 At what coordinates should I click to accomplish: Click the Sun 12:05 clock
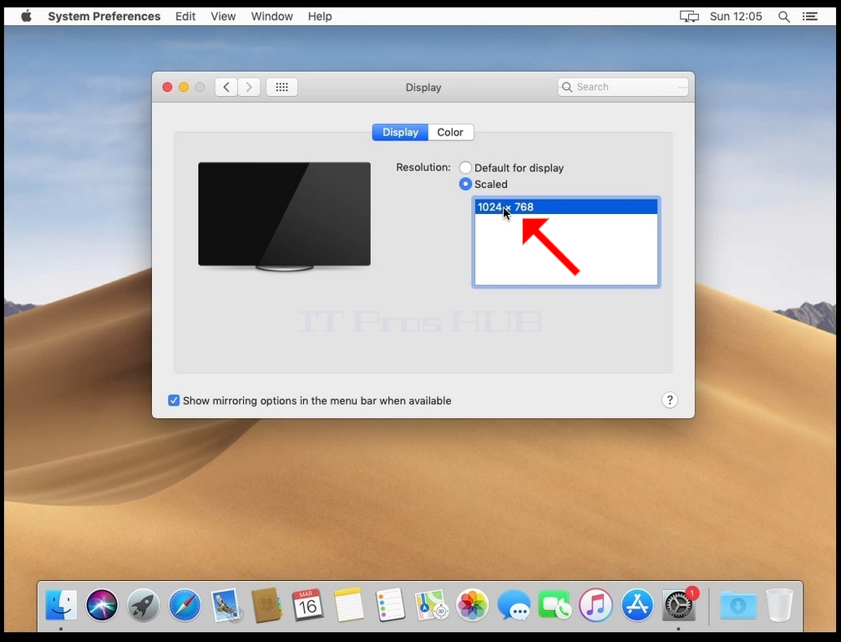[x=736, y=16]
